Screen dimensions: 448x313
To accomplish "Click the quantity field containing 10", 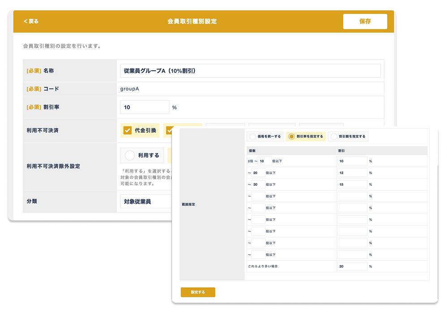I will (x=264, y=161).
